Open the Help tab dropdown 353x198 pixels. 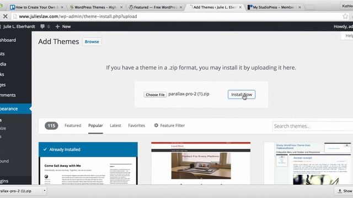tap(347, 36)
